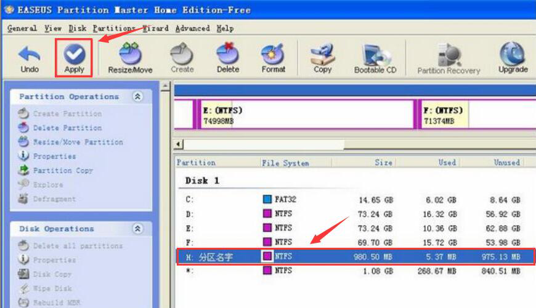
Task: Open partition Properties in Partition Operations
Action: pos(47,156)
